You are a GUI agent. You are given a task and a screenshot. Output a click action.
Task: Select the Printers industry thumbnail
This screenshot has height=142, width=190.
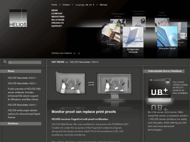(x=111, y=33)
